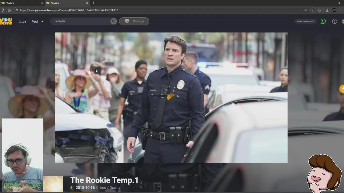Viewport: 344px width, 193px height.
Task: Bookmark page with star icon
Action: click(311, 10)
